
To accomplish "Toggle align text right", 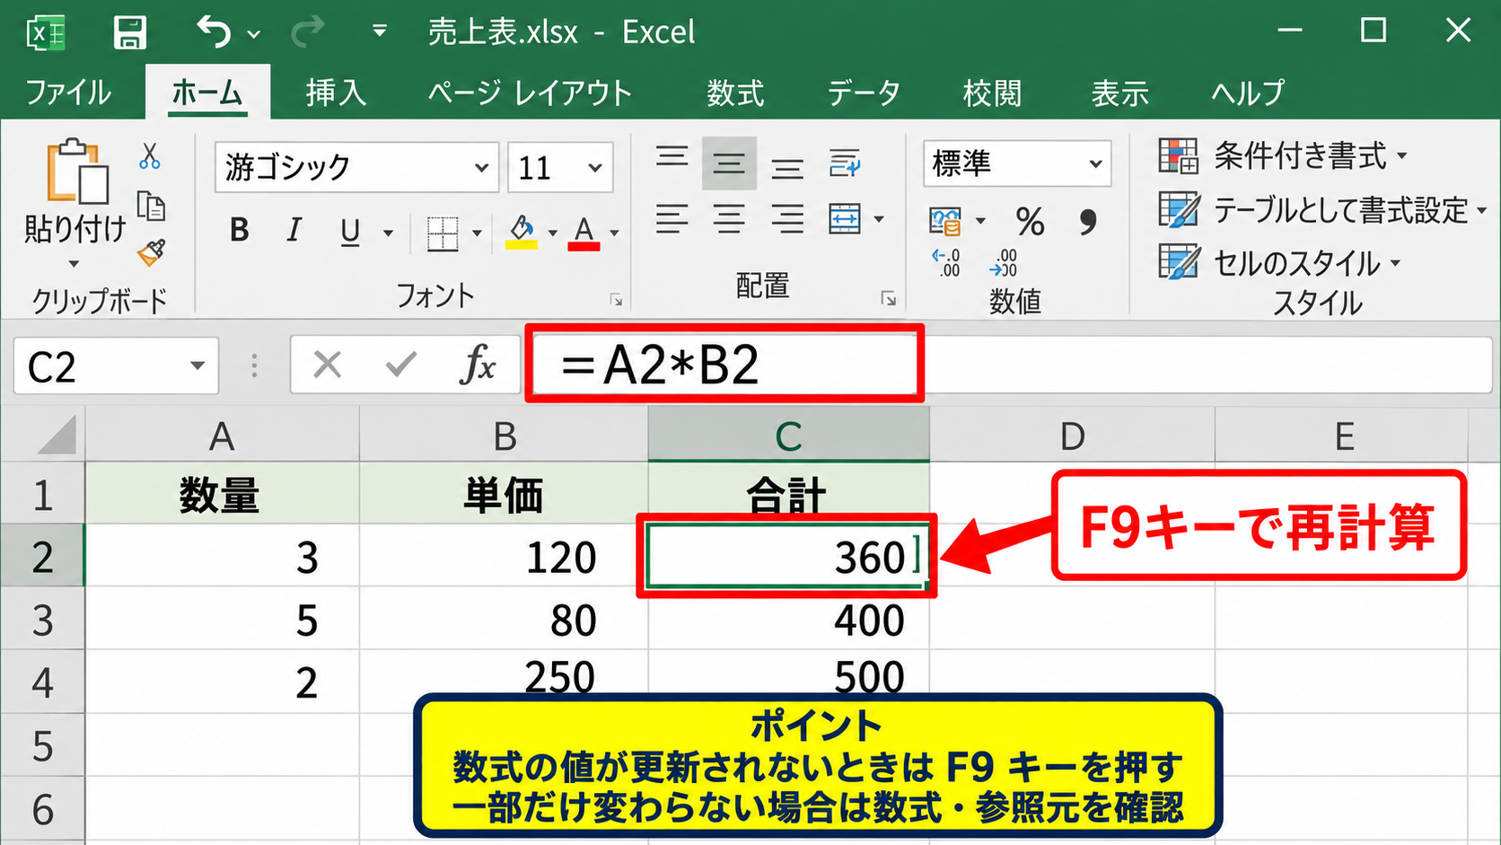I will (x=787, y=218).
